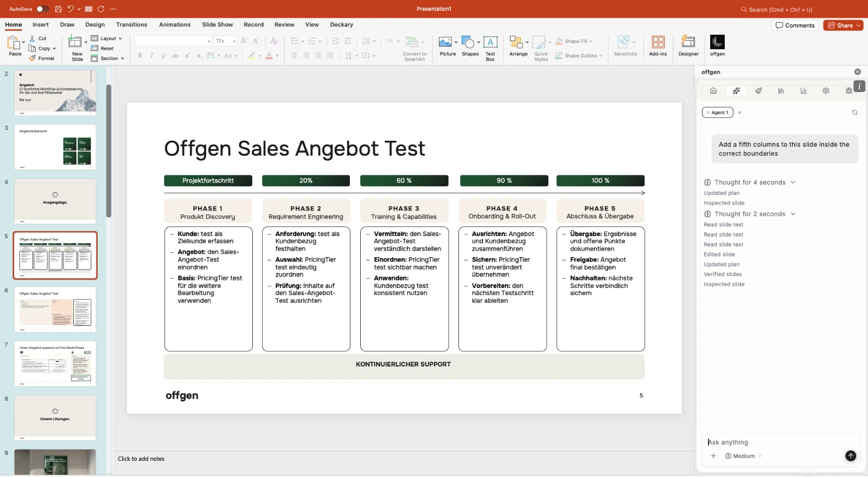Viewport: 868px width, 477px height.
Task: Toggle Underline formatting
Action: [163, 55]
